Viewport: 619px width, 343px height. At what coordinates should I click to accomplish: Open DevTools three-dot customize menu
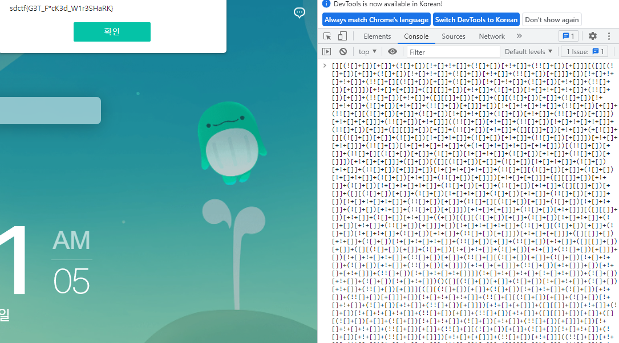(609, 36)
